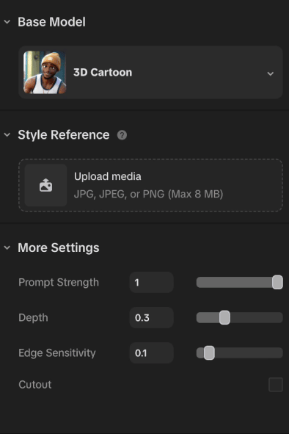Viewport: 289px width, 434px height.
Task: Click the Depth slider handle
Action: 224,317
